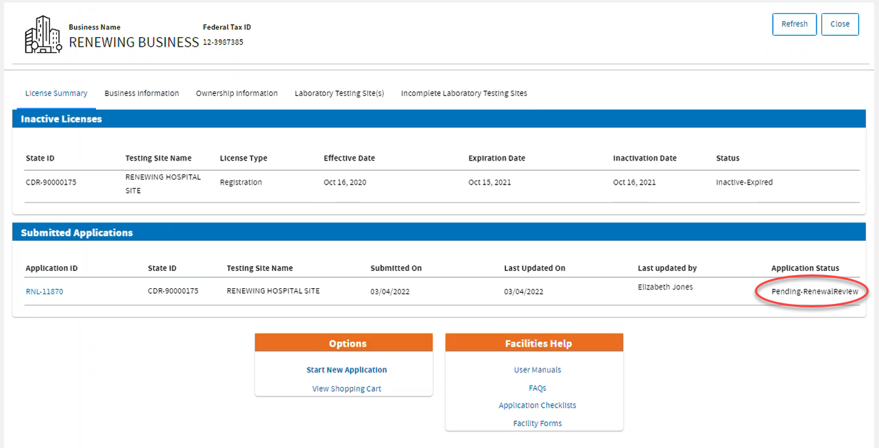Switch to the Business Information tab

point(141,93)
